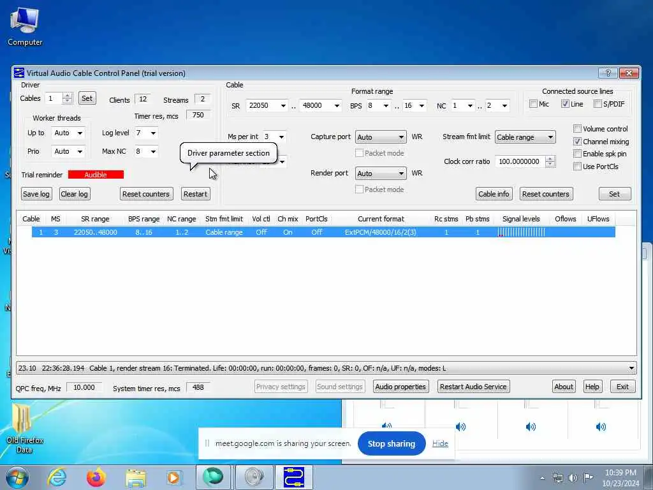The image size is (653, 490).
Task: Disable the Channel mixing checkbox
Action: (x=577, y=142)
